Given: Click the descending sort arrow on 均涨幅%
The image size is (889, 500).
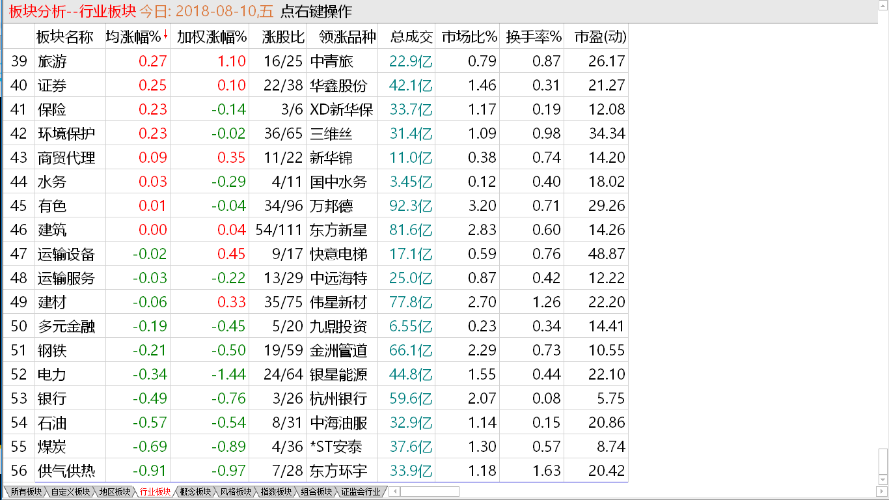Looking at the screenshot, I should [165, 35].
